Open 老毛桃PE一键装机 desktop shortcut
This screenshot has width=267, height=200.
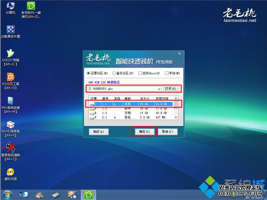tap(31, 6)
